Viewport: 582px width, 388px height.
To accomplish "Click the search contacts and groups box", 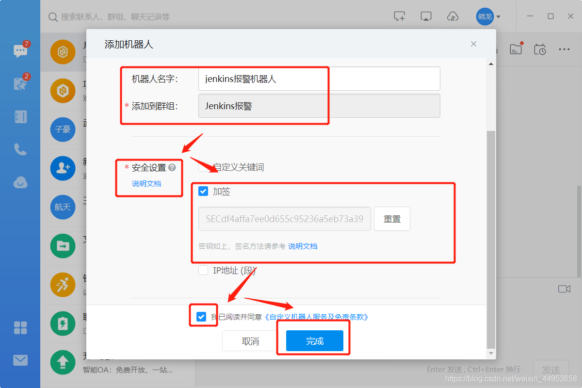I will click(x=115, y=16).
